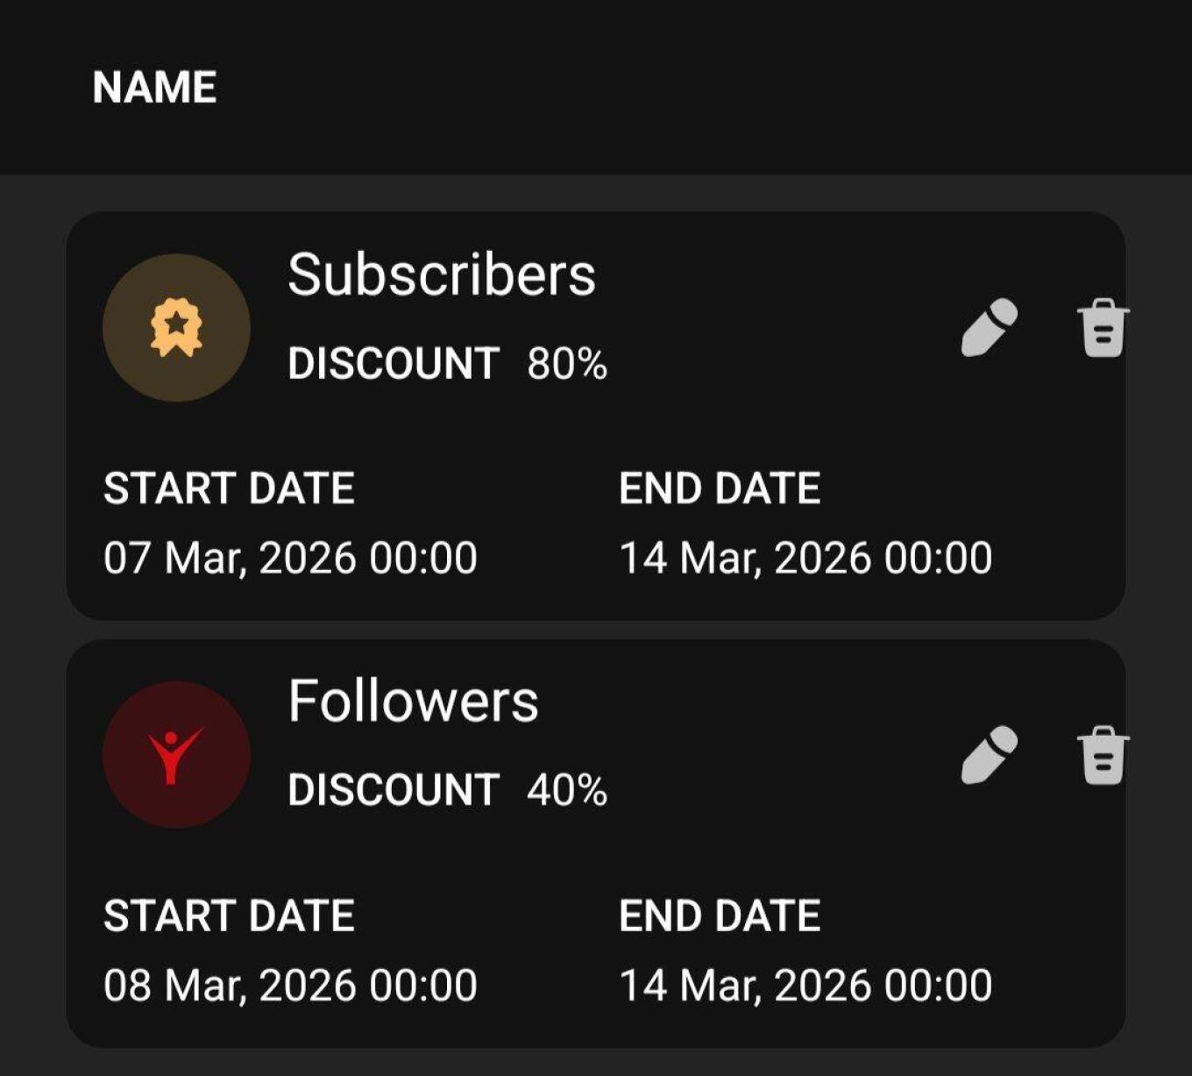Click the red Followers person icon
This screenshot has height=1076, width=1192.
tap(176, 755)
